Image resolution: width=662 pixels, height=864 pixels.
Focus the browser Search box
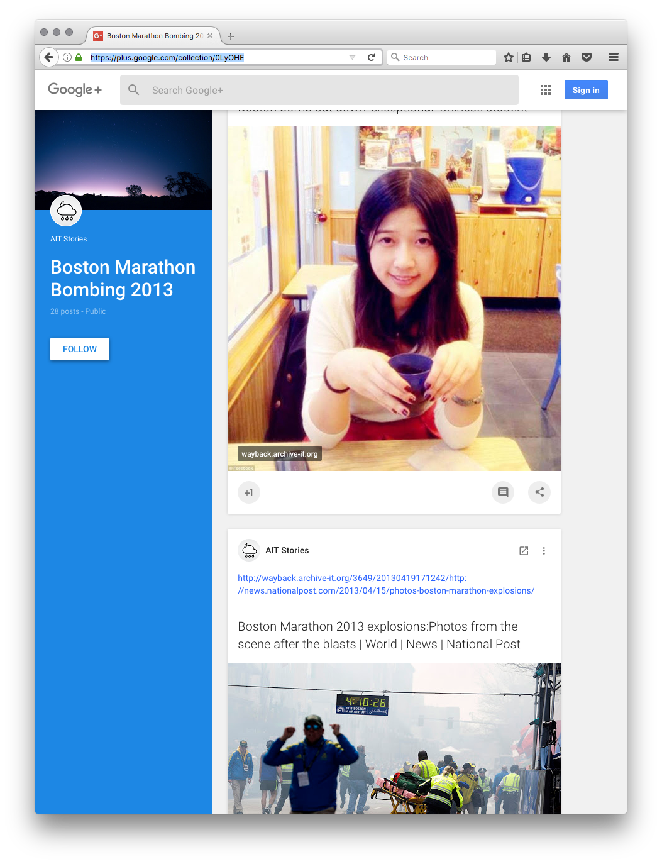441,57
